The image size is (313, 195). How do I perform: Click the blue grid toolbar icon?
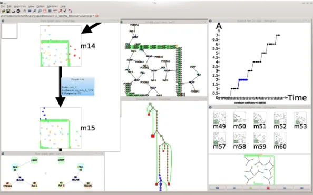pos(50,11)
